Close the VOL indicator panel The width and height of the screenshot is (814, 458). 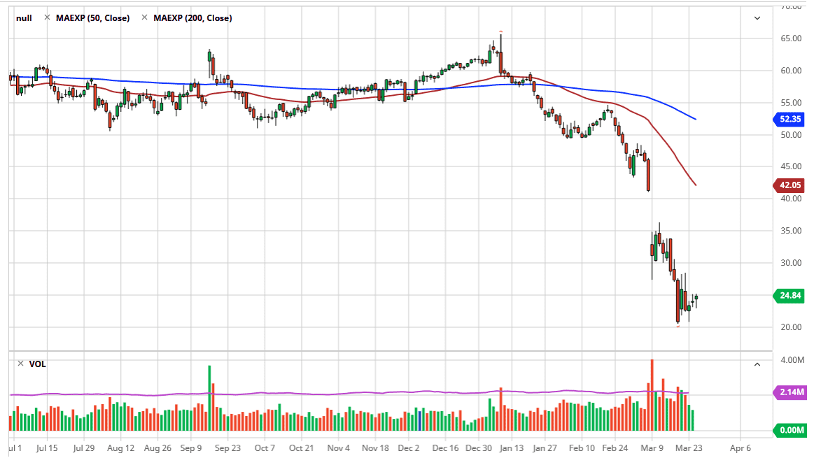tap(20, 364)
